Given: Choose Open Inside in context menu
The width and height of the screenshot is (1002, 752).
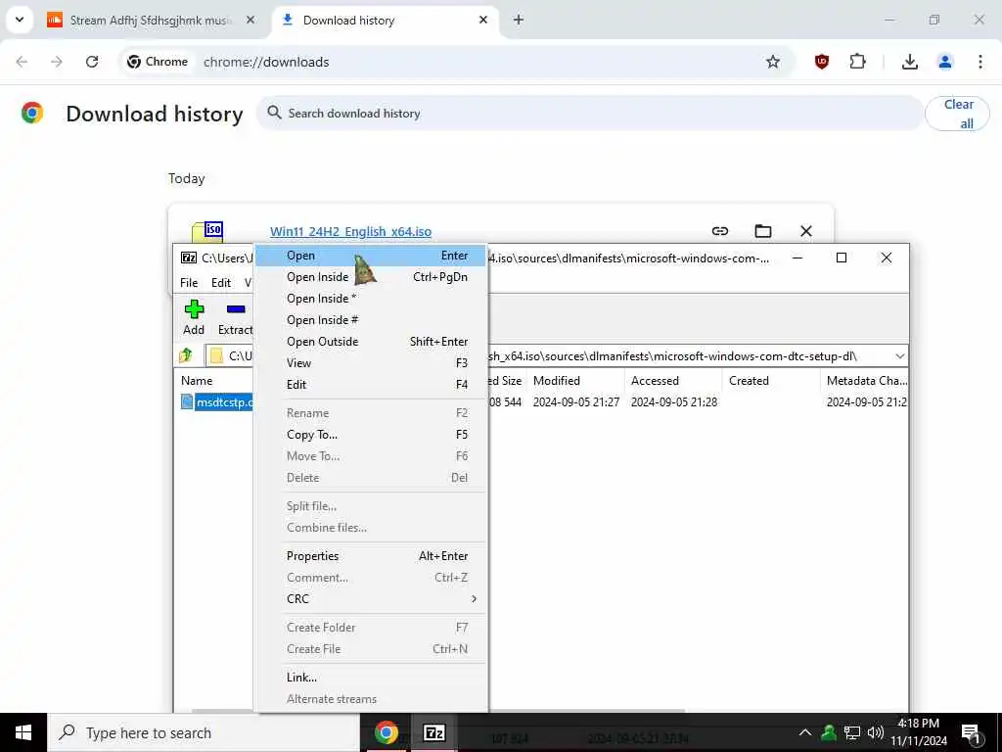Looking at the screenshot, I should (371, 277).
